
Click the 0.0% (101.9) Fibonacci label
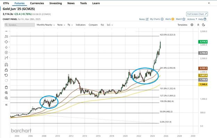click(x=166, y=122)
